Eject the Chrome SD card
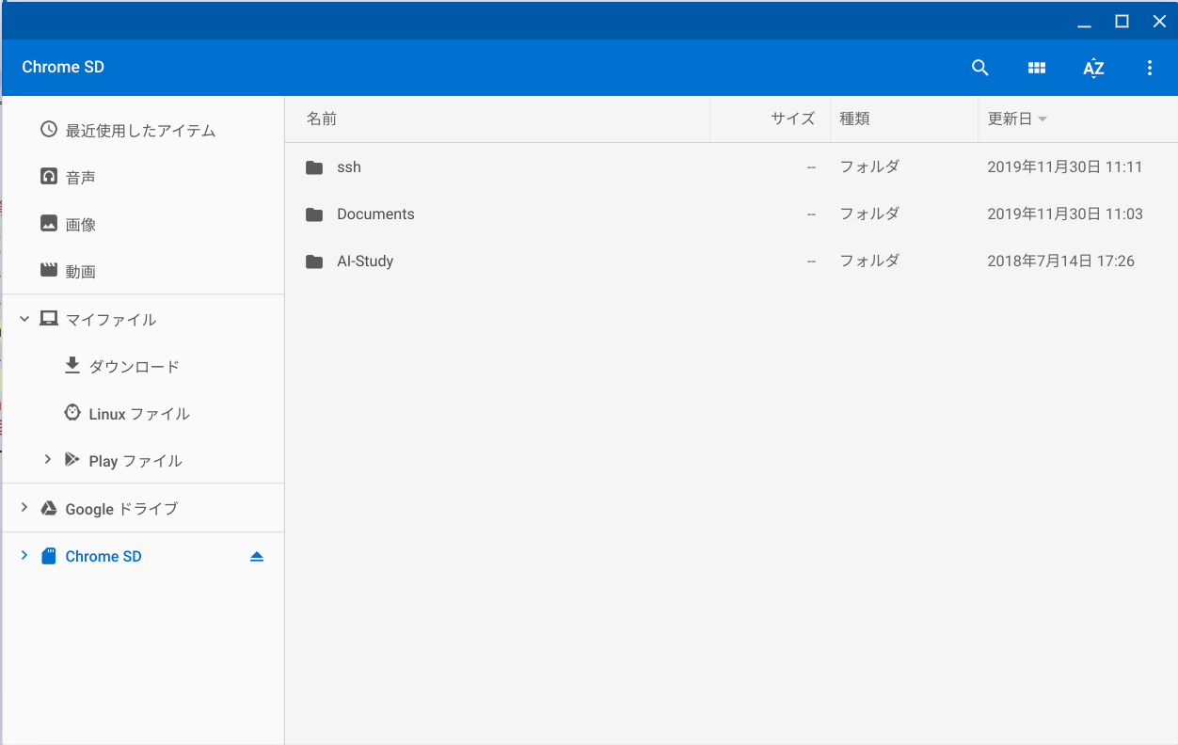The height and width of the screenshot is (745, 1178). tap(257, 557)
